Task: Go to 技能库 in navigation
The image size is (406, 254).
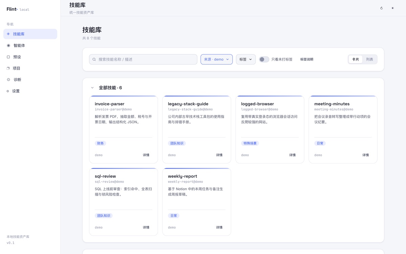Action: pyautogui.click(x=30, y=34)
